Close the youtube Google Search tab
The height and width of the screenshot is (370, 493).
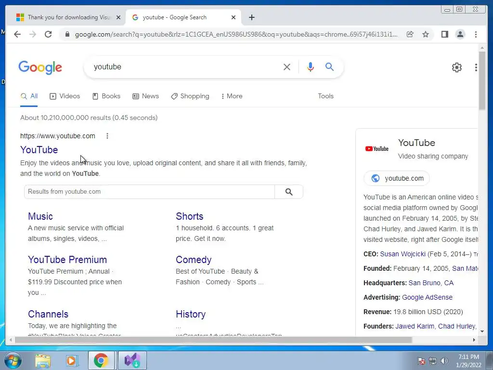point(234,17)
